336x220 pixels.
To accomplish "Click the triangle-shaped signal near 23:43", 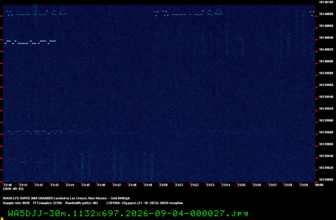I will [x=63, y=11].
